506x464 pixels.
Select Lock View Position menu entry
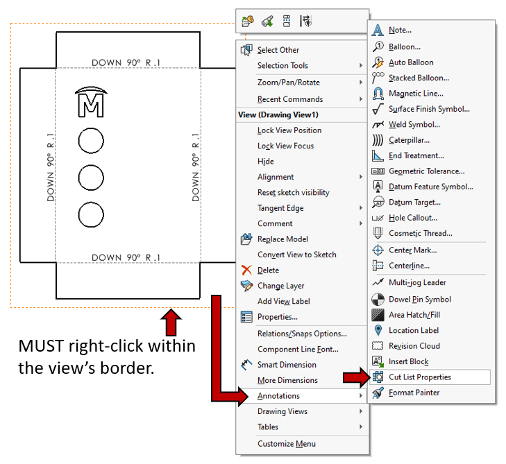[289, 130]
